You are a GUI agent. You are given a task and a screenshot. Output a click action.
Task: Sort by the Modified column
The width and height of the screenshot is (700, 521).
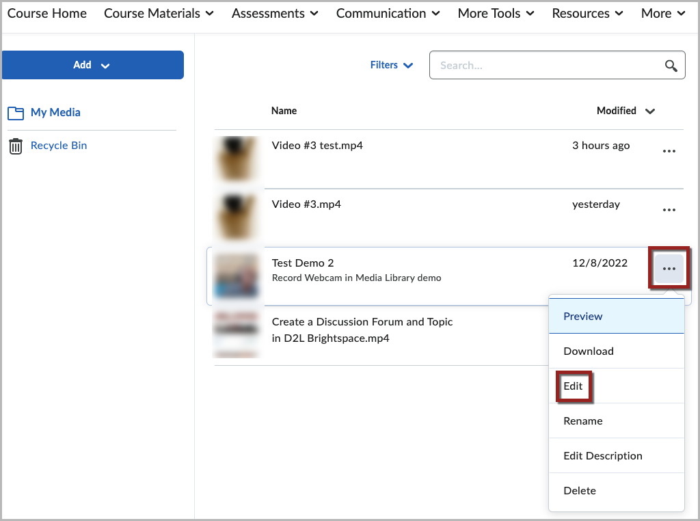(x=625, y=111)
